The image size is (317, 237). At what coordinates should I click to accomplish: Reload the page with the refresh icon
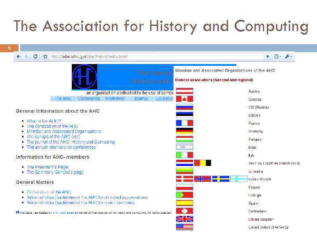coord(36,57)
